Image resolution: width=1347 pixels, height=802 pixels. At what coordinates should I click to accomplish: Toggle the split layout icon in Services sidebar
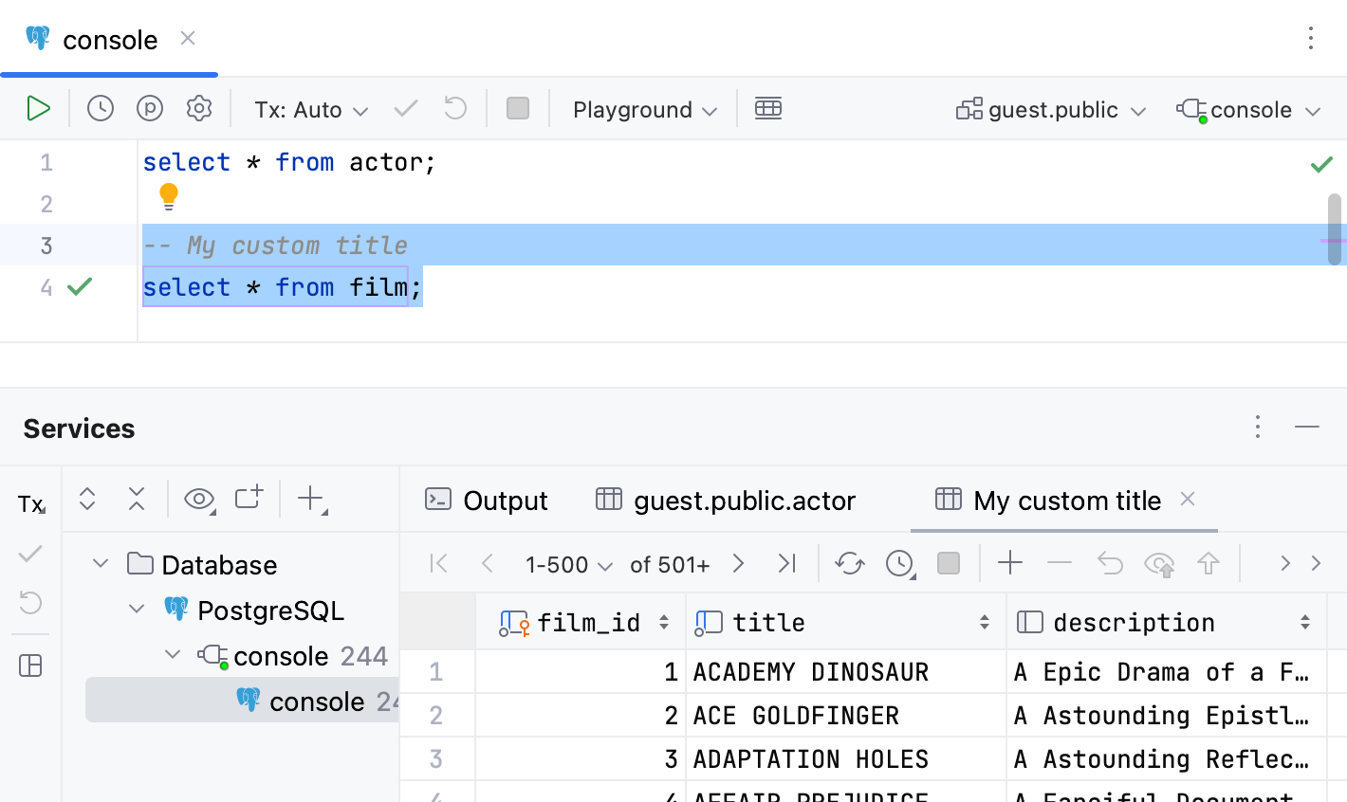click(29, 665)
